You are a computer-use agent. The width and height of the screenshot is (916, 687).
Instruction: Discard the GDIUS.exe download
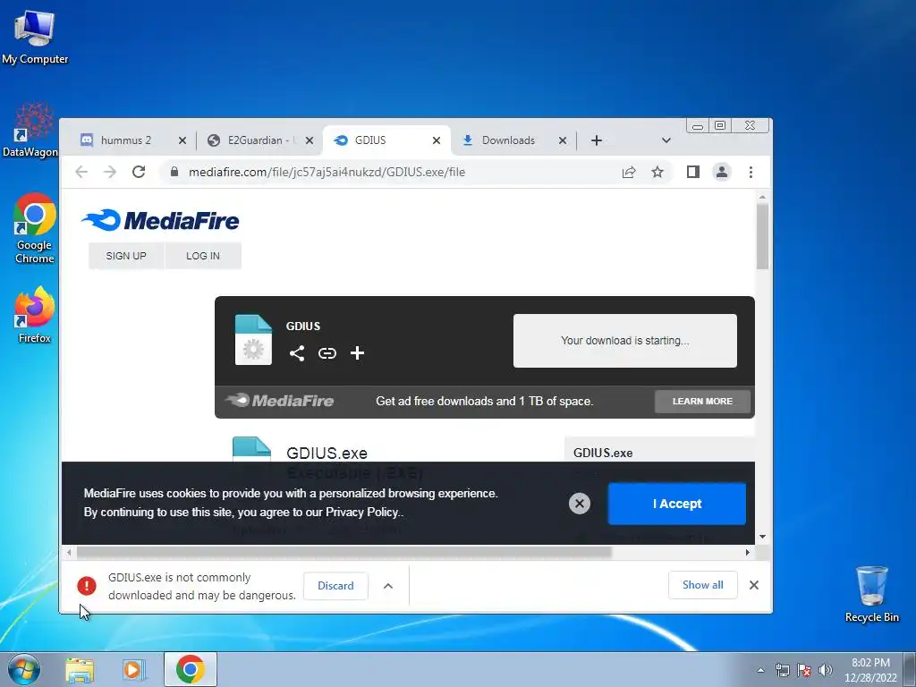335,585
